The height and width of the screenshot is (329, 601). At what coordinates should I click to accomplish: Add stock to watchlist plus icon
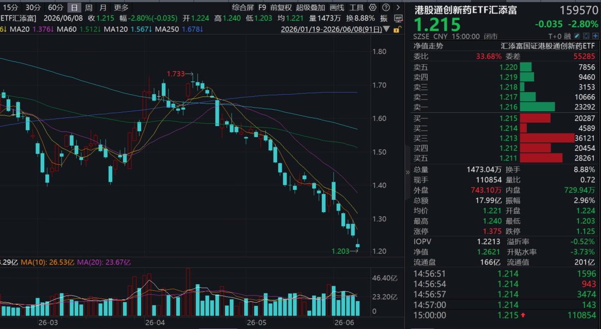coord(595,36)
